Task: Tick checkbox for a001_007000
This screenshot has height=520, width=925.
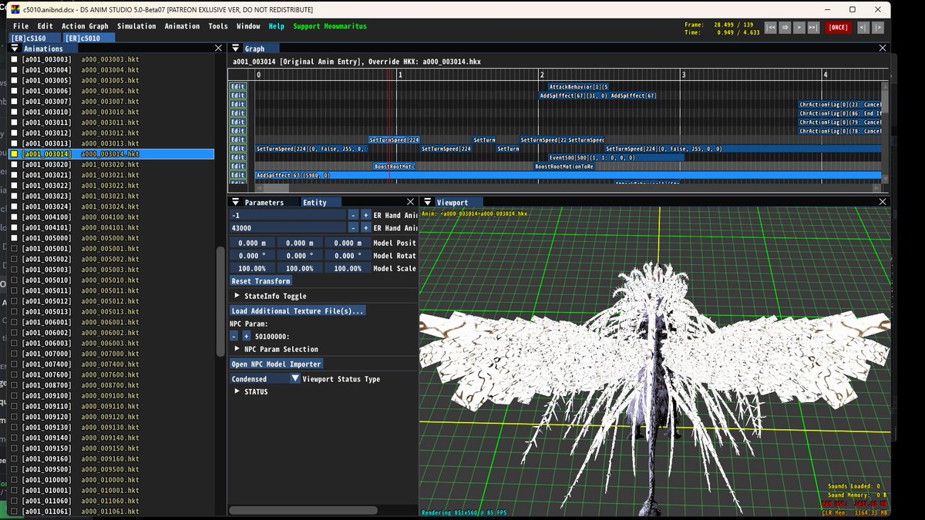Action: pos(13,354)
